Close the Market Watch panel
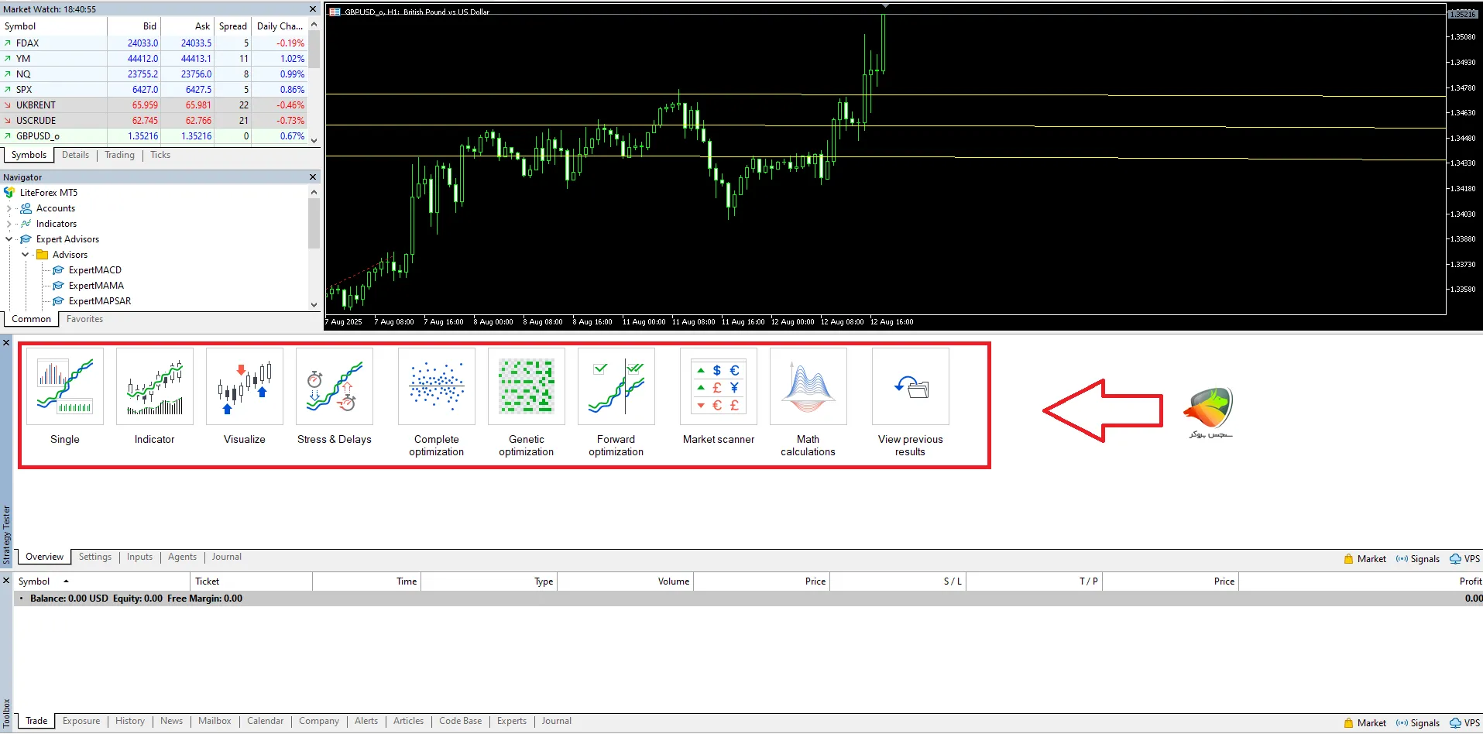 click(313, 9)
